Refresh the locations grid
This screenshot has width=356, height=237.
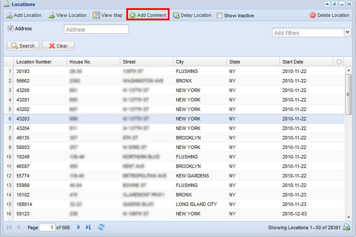(x=101, y=227)
